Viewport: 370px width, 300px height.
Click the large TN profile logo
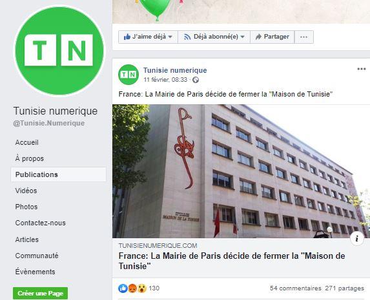click(59, 50)
